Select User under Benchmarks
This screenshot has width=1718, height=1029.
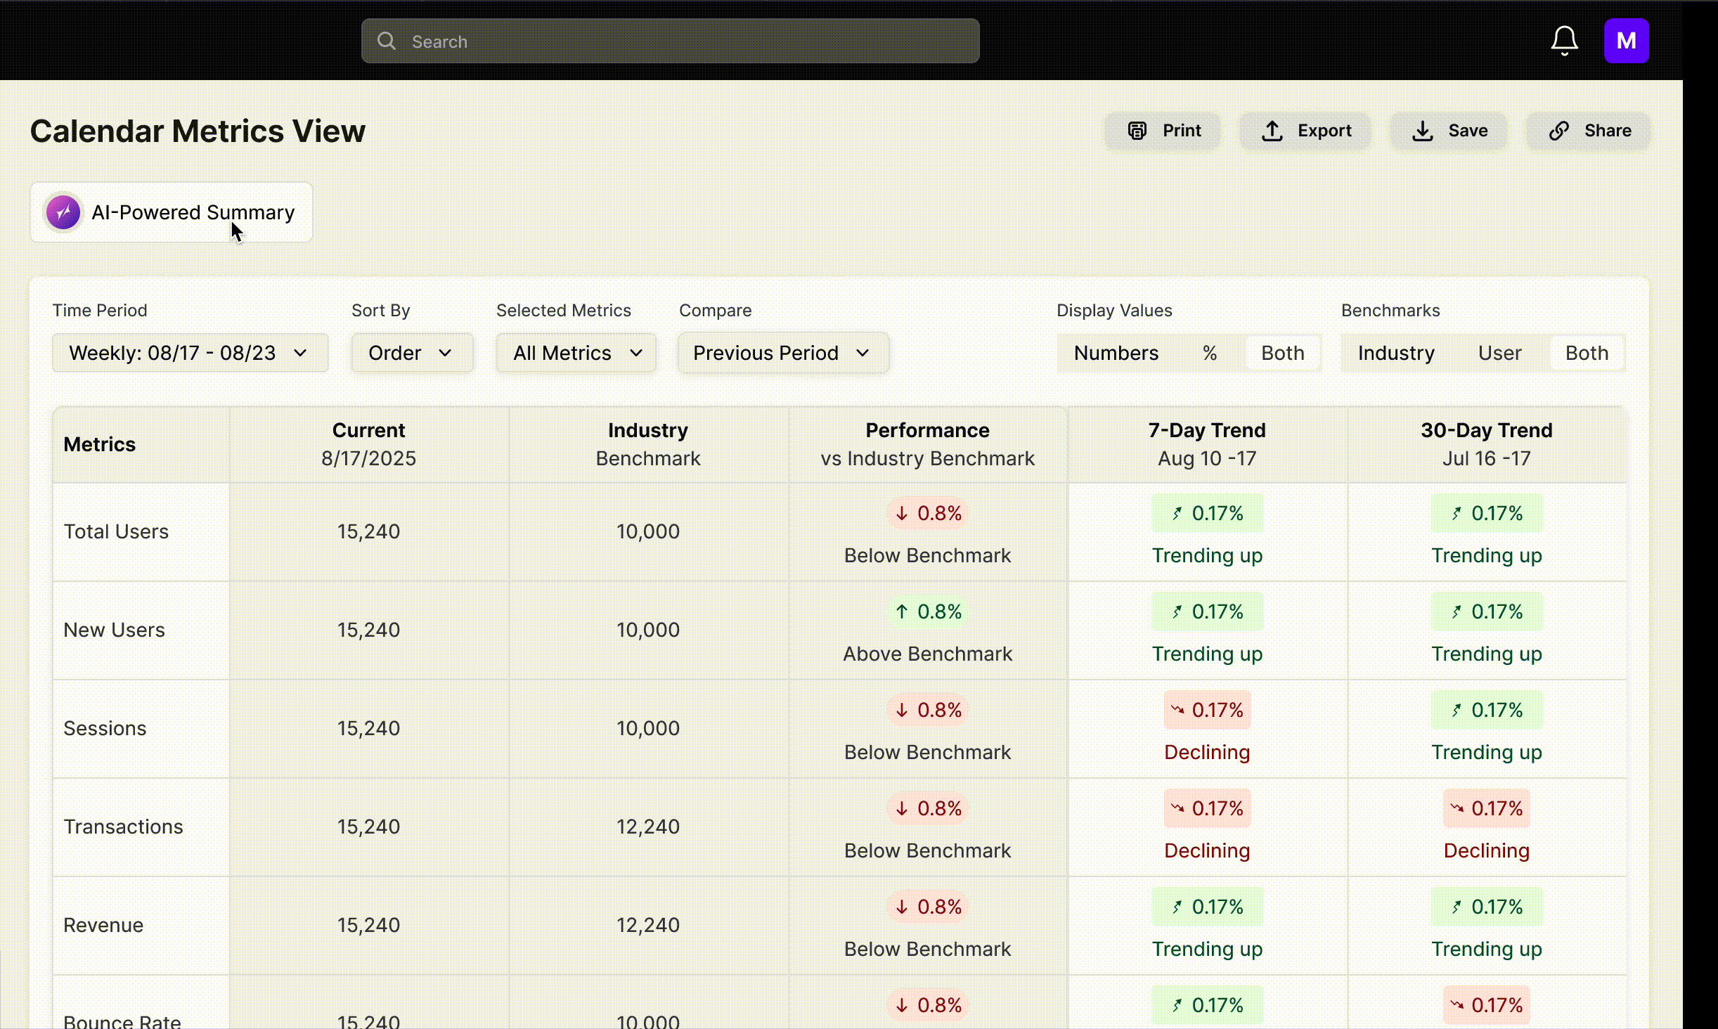click(x=1499, y=353)
